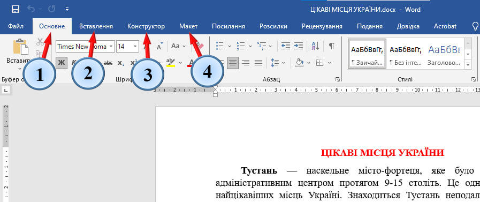The height and width of the screenshot is (202, 480).
Task: Click the Tell Me lightbulb icon
Action: tap(475, 26)
